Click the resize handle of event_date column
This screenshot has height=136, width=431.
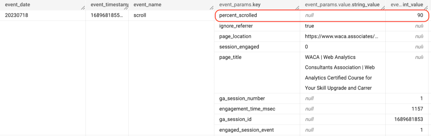pos(83,8)
